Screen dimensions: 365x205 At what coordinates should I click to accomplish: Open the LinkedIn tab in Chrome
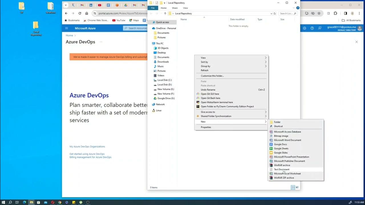click(91, 5)
